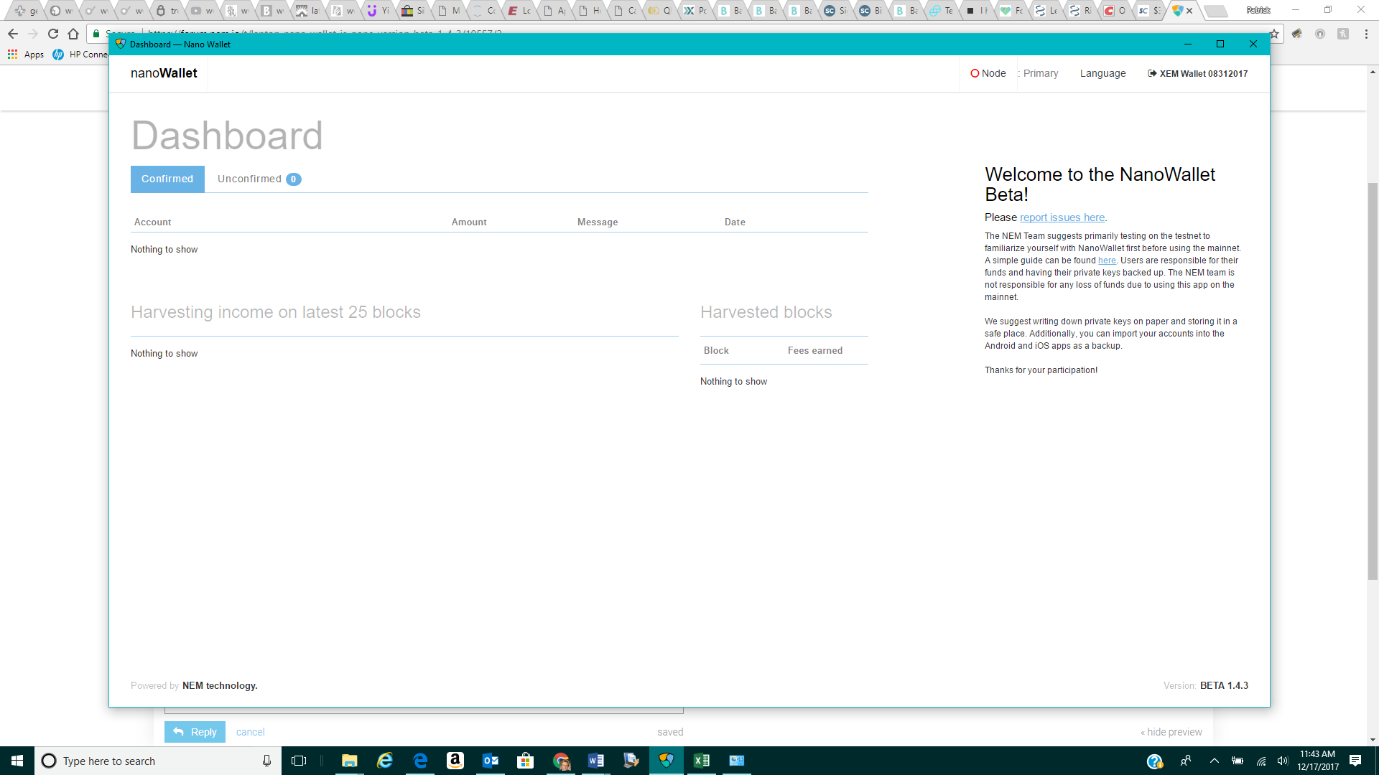Open Windows Start menu
The height and width of the screenshot is (775, 1379).
(17, 761)
